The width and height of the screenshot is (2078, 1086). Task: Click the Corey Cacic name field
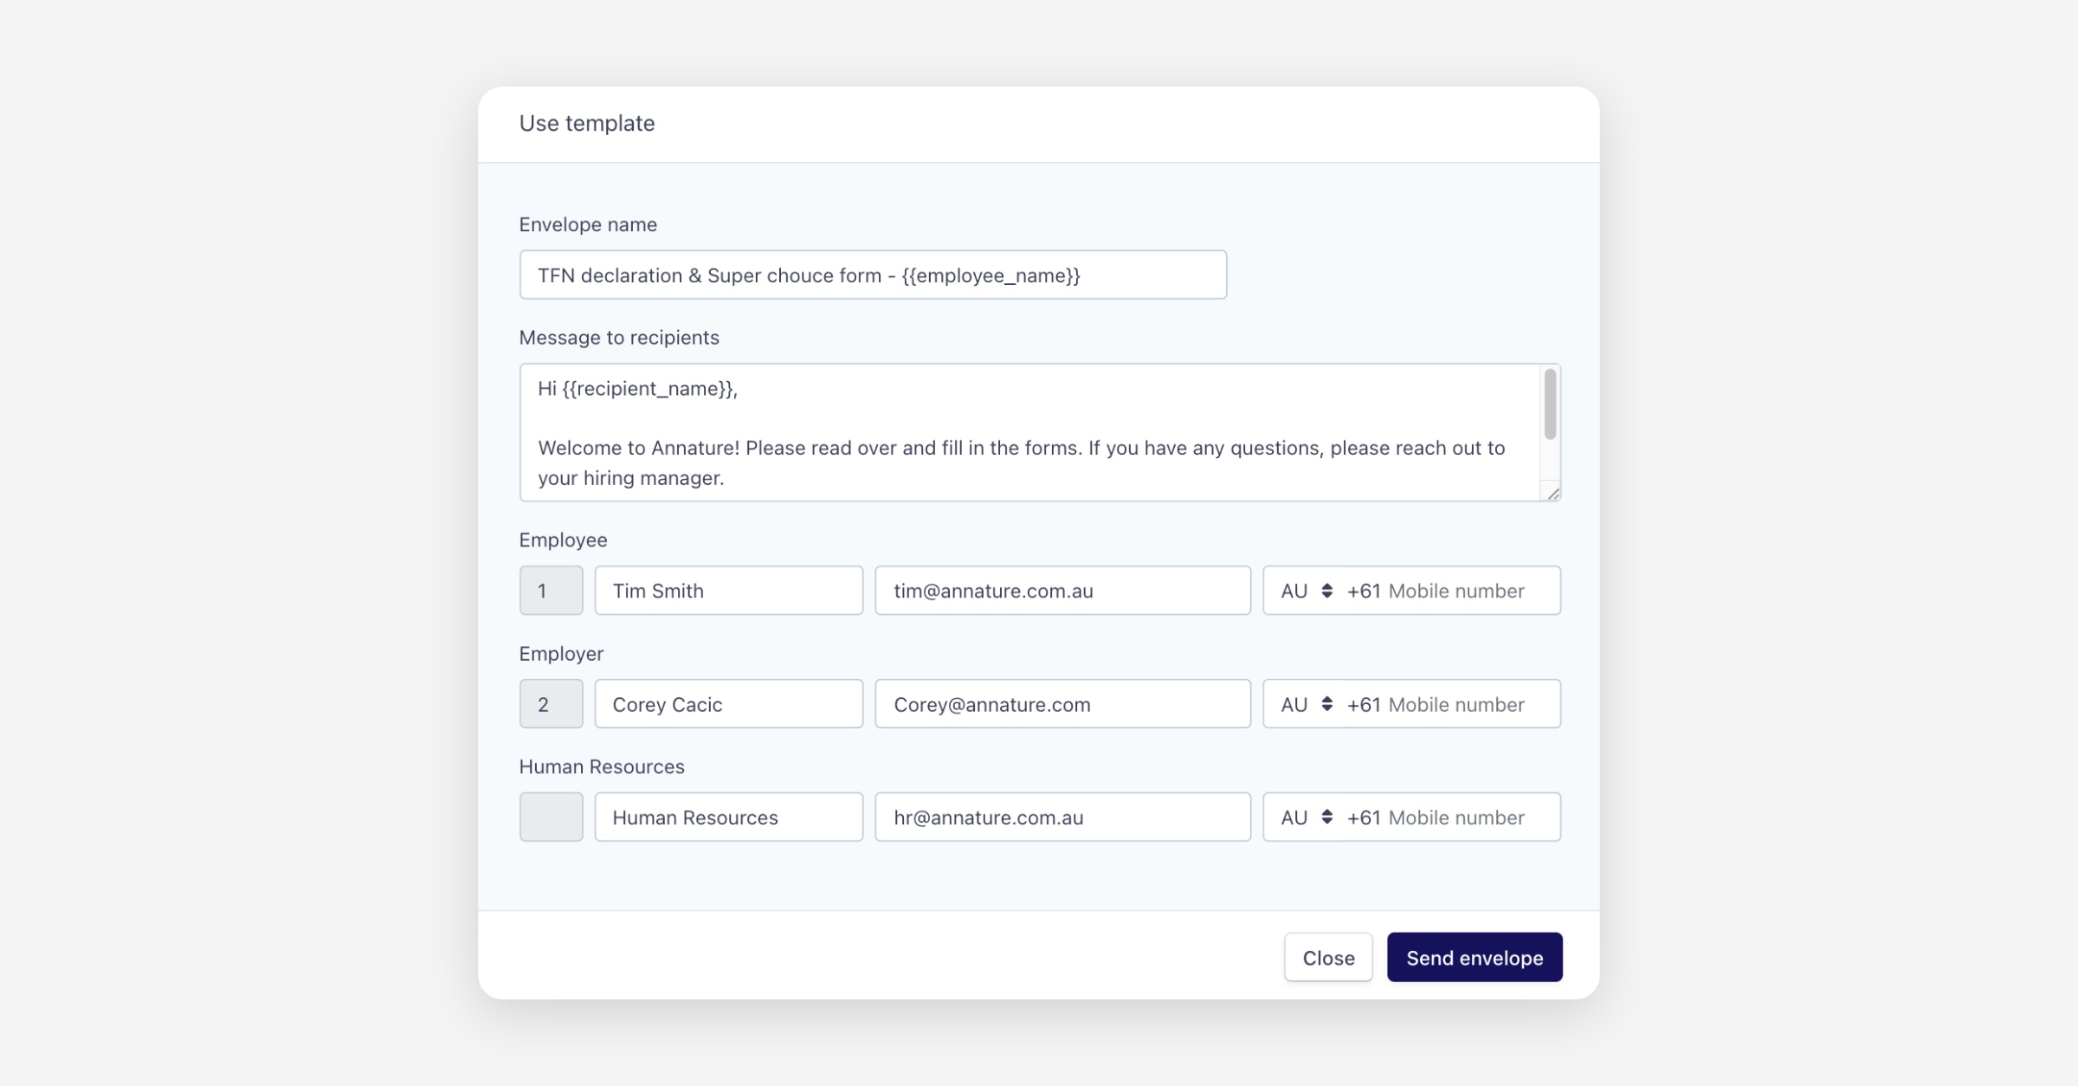[728, 704]
